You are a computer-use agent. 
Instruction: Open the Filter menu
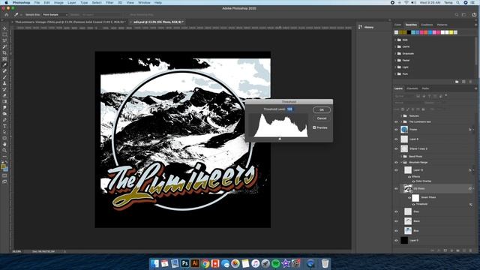[x=109, y=2]
